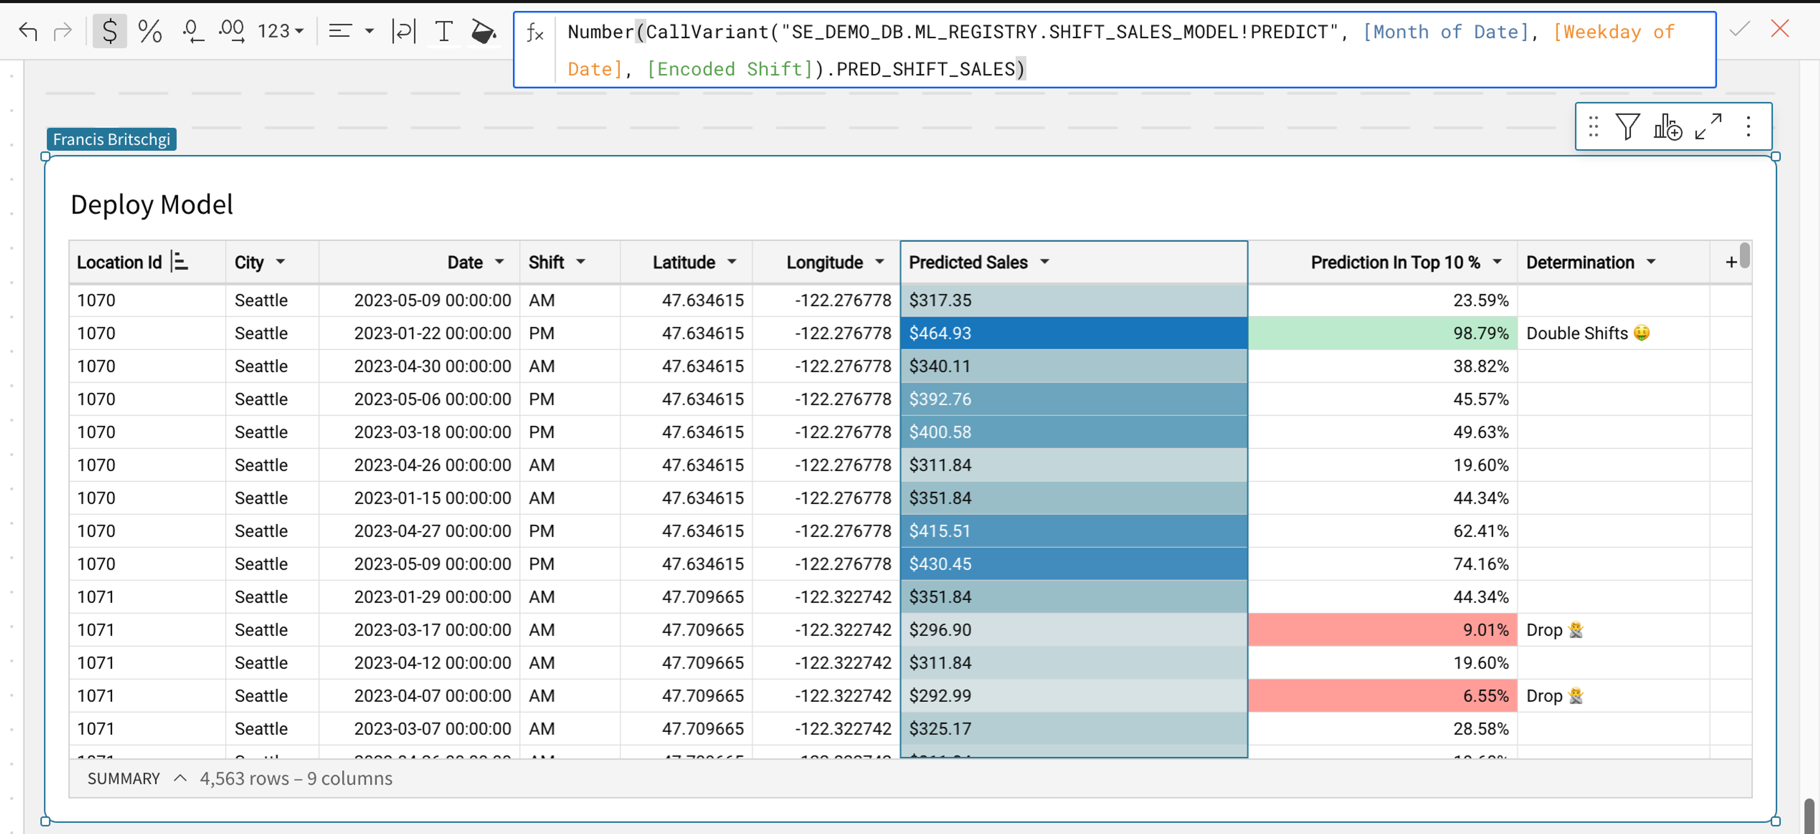Open table more options menu
Image resolution: width=1820 pixels, height=834 pixels.
tap(1748, 126)
